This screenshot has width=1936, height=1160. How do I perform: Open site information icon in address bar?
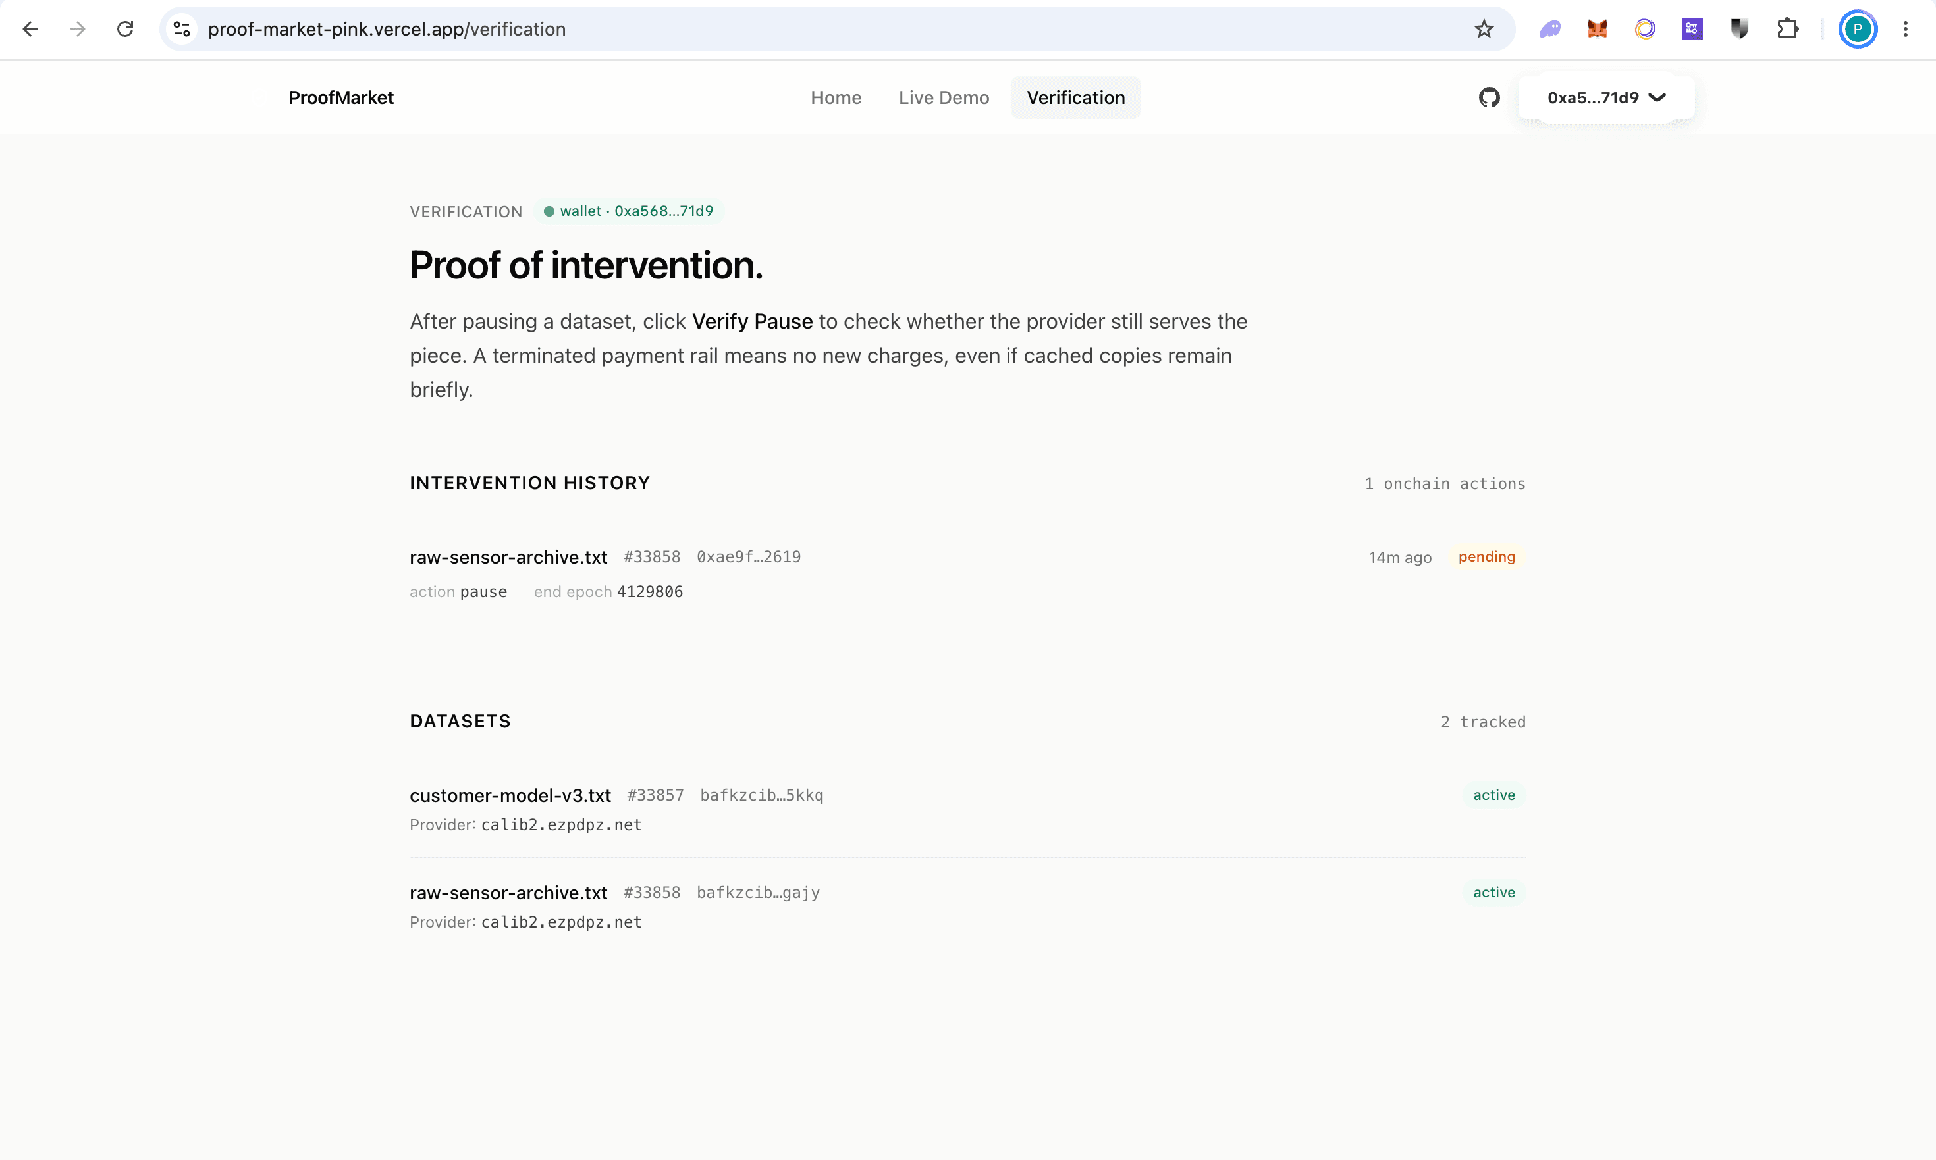[182, 29]
